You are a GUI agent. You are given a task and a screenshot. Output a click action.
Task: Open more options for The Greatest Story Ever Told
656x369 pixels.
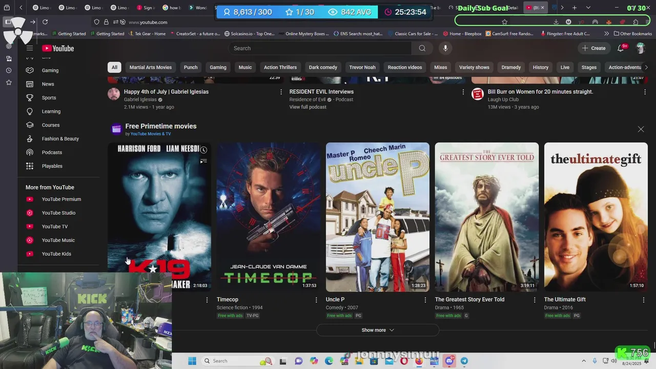coord(535,300)
